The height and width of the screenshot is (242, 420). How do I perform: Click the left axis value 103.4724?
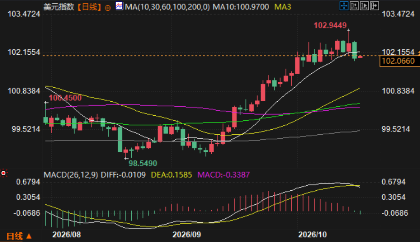point(24,14)
